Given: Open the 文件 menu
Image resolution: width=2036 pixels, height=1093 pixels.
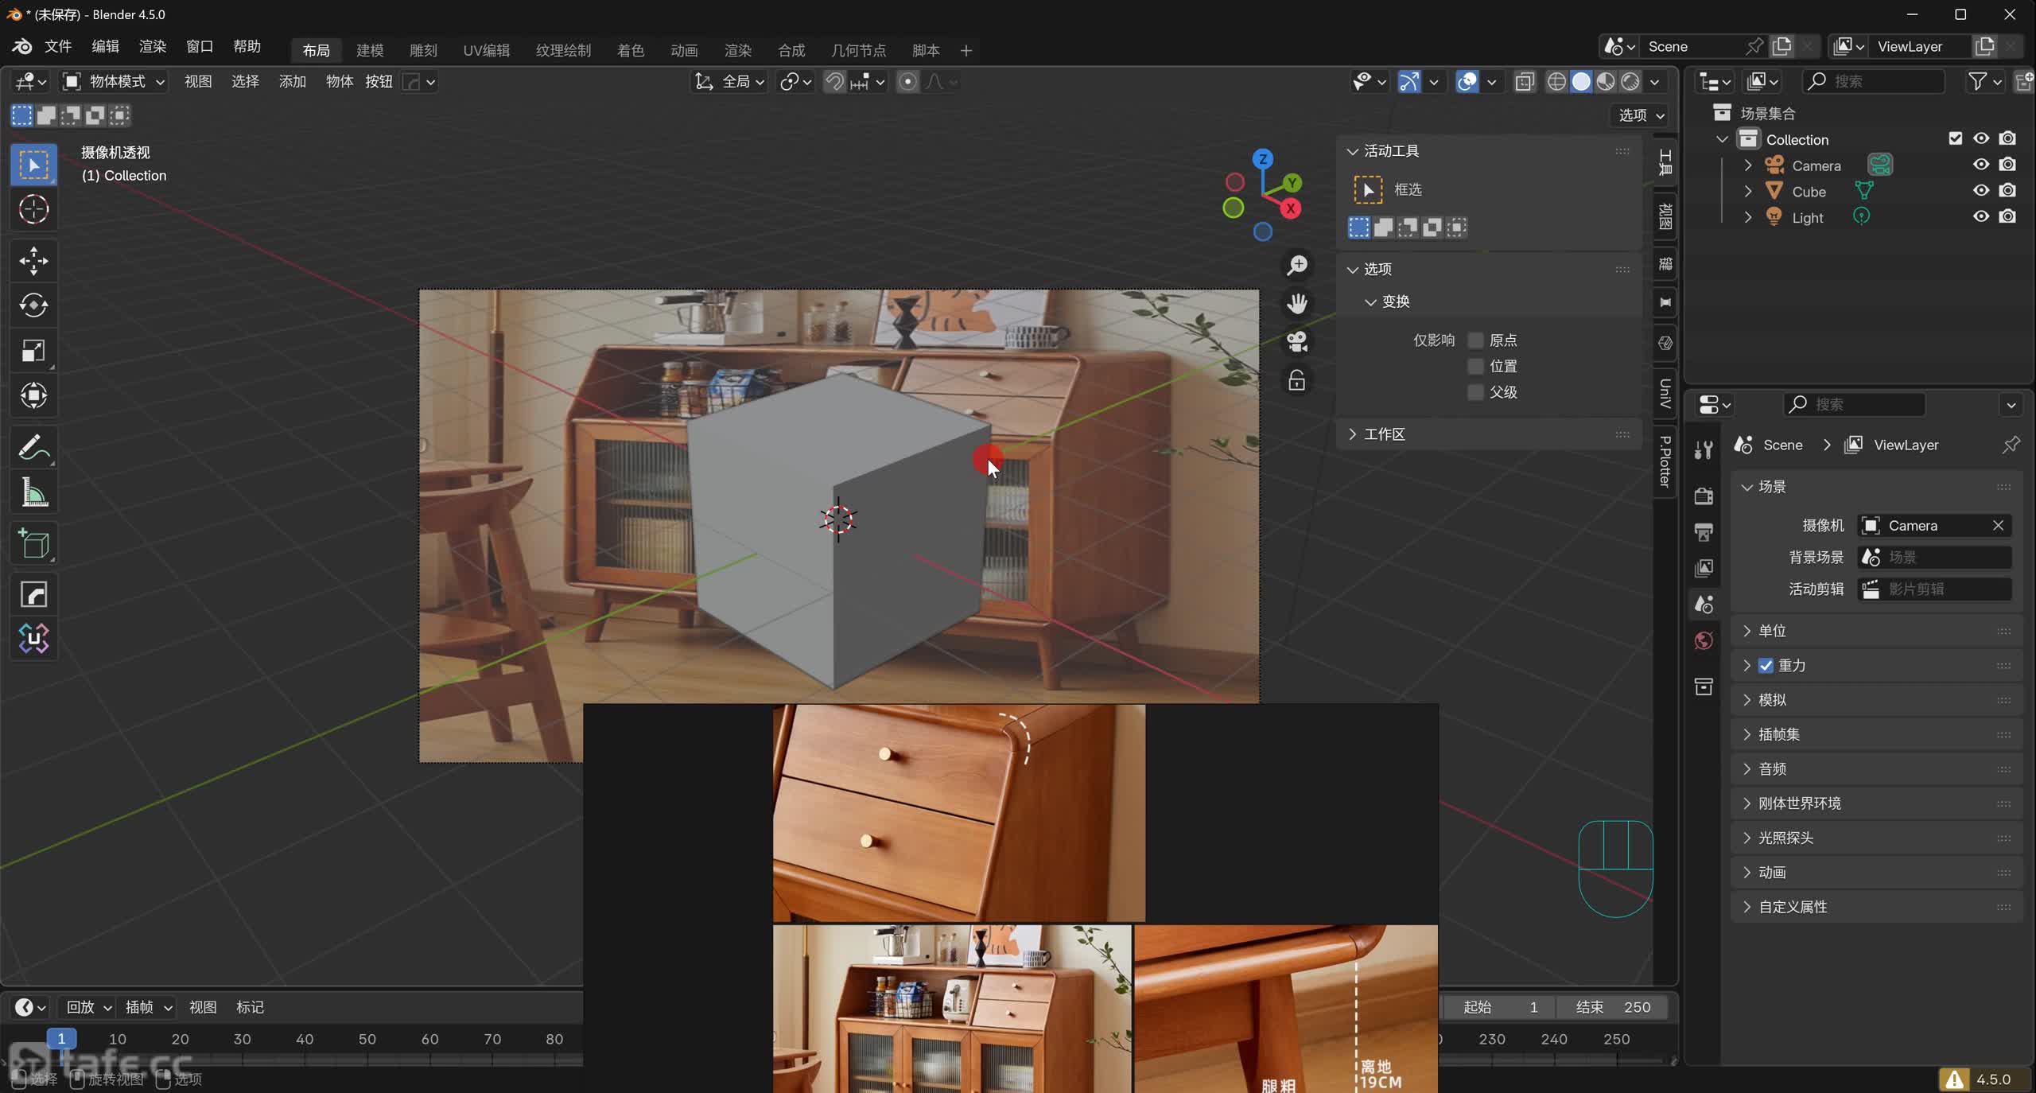Looking at the screenshot, I should click(x=58, y=46).
